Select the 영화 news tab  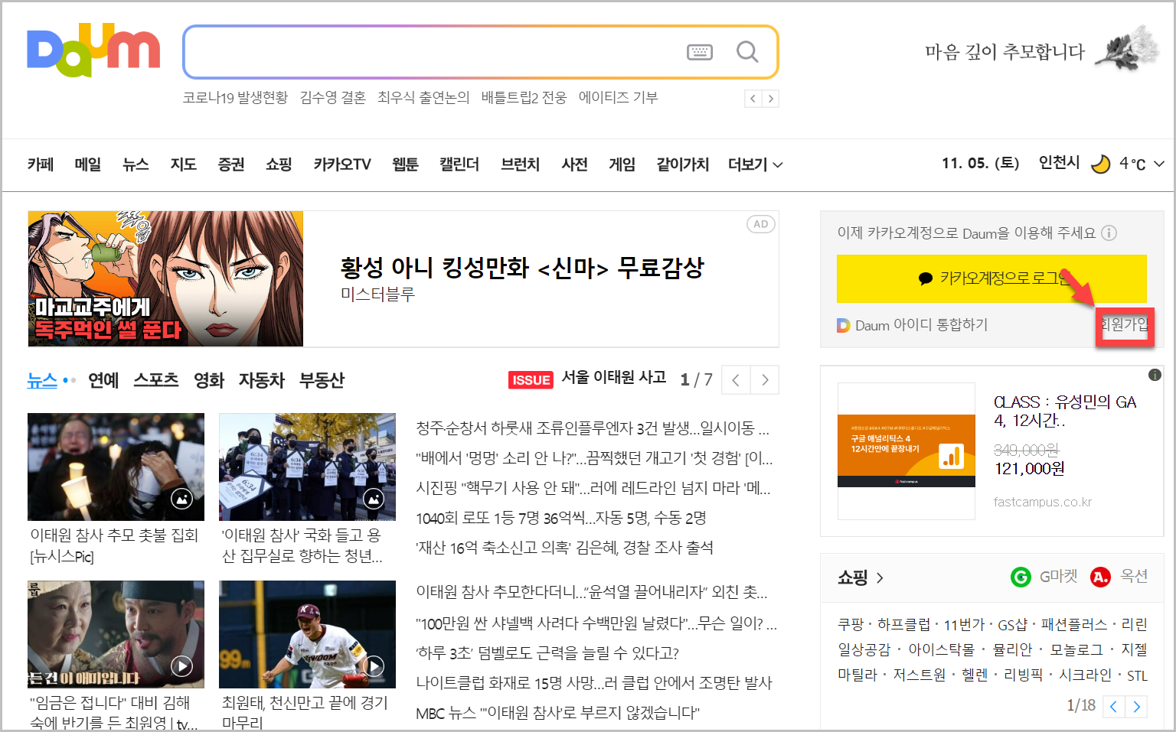pyautogui.click(x=209, y=380)
